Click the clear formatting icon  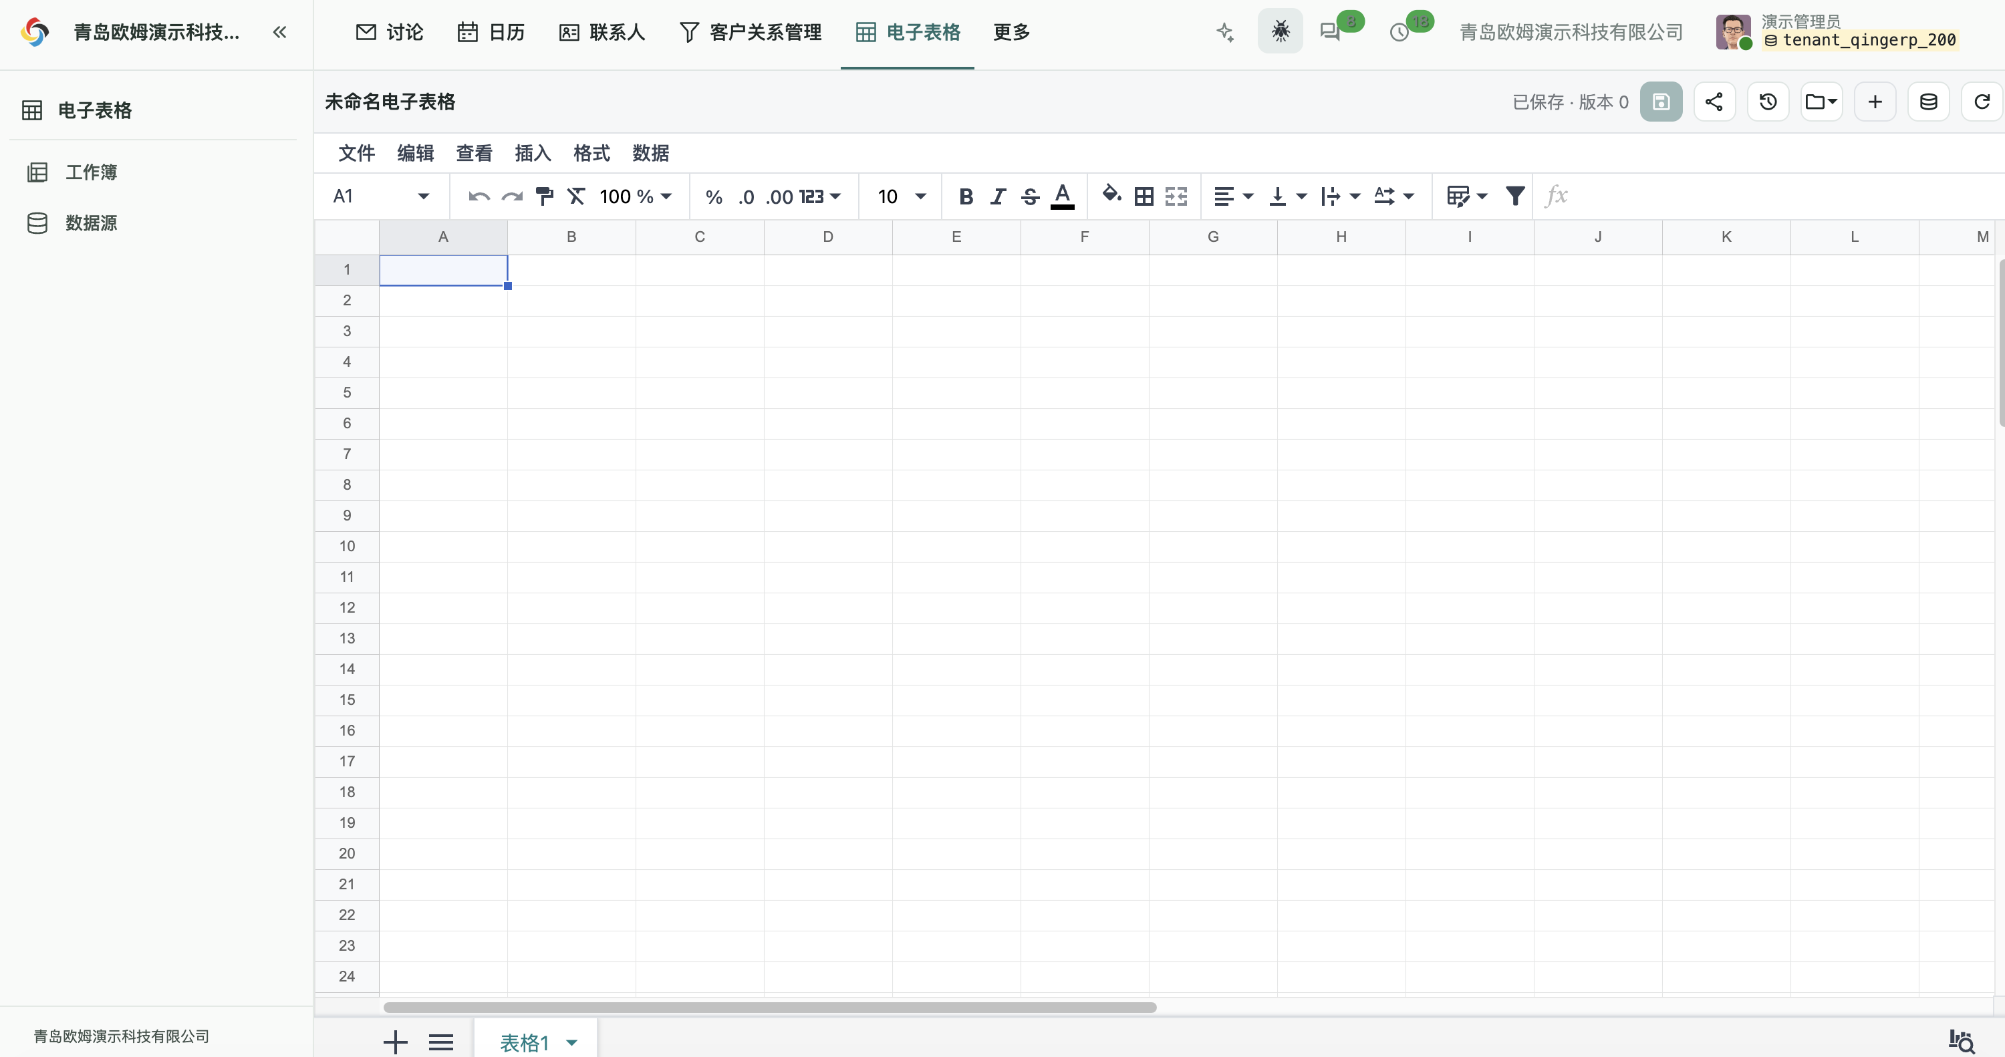coord(576,197)
